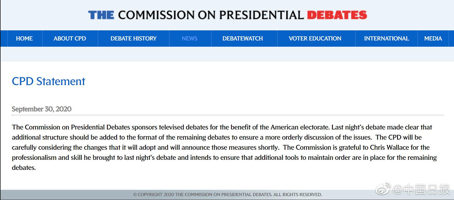Click the copyright 2020 footer text
The width and height of the screenshot is (454, 200).
[227, 195]
